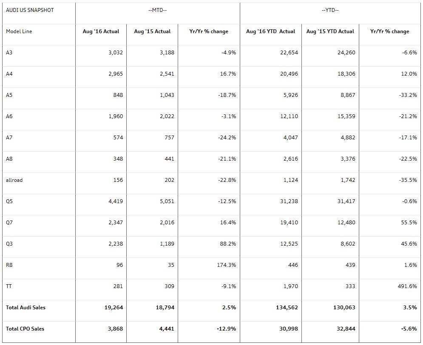
Task: Select the 4,441 CPO sales cell
Action: (x=165, y=329)
